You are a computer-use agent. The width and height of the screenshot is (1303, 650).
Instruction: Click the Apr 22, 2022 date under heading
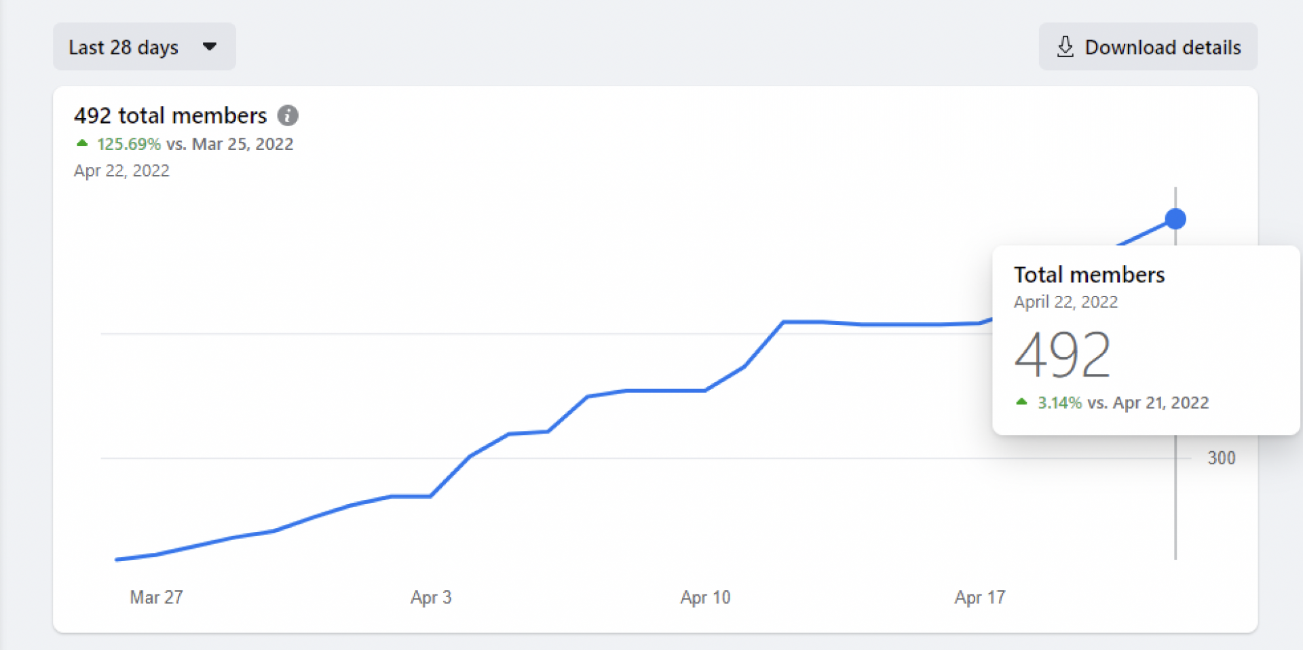(121, 170)
